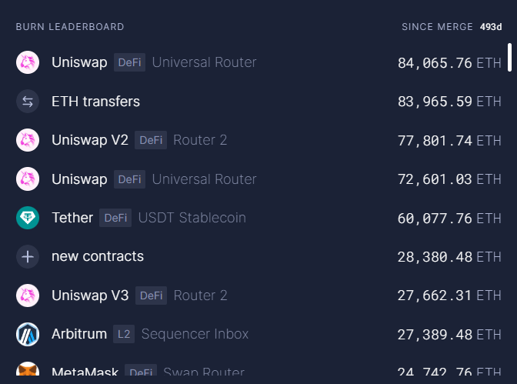517x384 pixels.
Task: Click the L2 tag beside Arbitrum
Action: pos(123,334)
